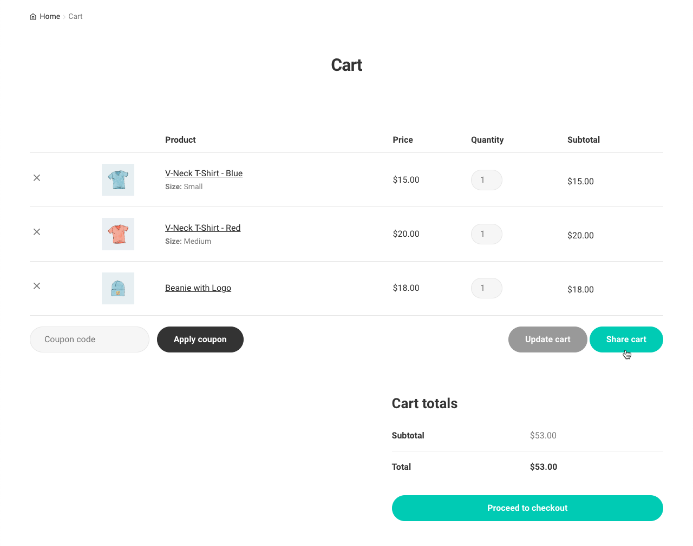Edit quantity for V-Neck T-Shirt Blue
Viewport: 693px width, 546px height.
coord(486,180)
